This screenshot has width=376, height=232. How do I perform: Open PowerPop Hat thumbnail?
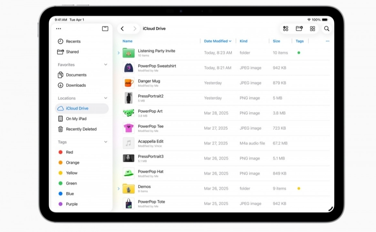[128, 173]
